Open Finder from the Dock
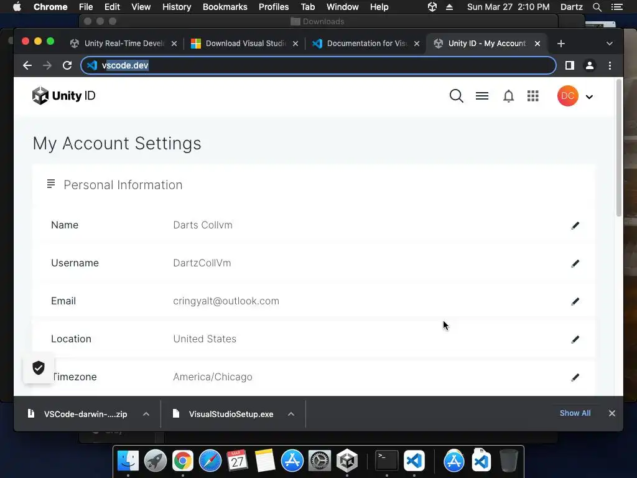The width and height of the screenshot is (637, 478). (128, 461)
